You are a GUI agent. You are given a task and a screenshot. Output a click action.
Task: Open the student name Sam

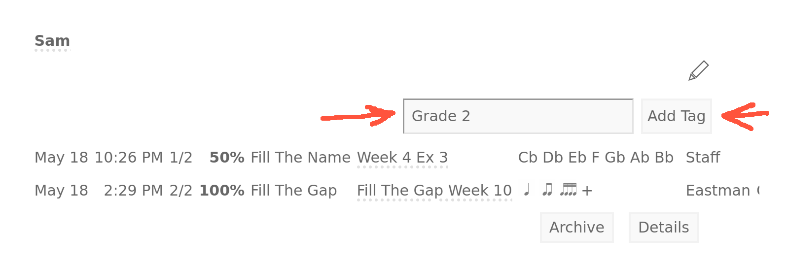(x=52, y=41)
